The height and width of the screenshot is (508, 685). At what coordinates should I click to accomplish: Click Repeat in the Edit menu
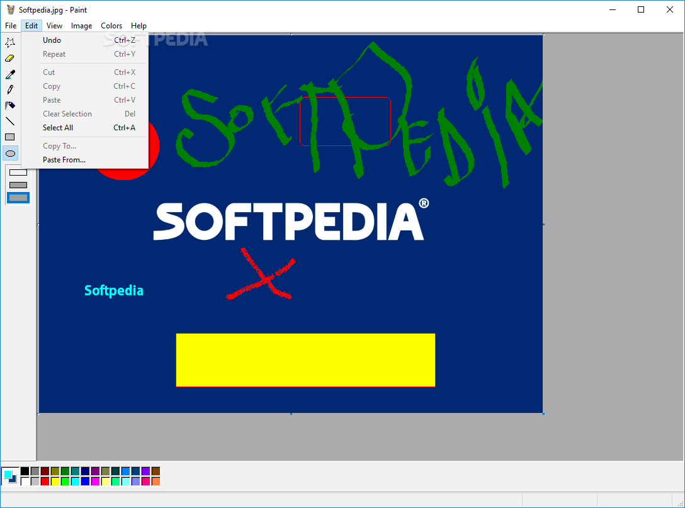[x=85, y=54]
